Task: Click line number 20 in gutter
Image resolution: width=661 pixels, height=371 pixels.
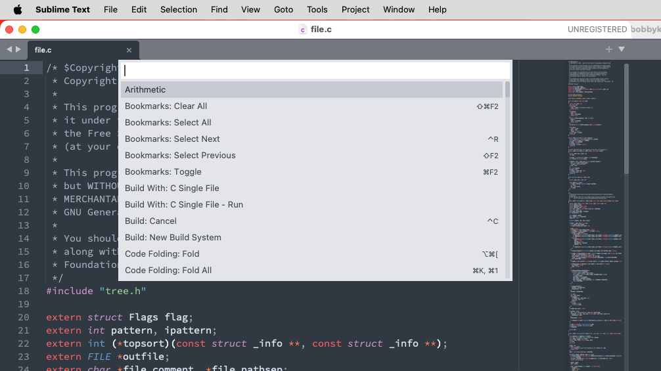Action: point(24,317)
